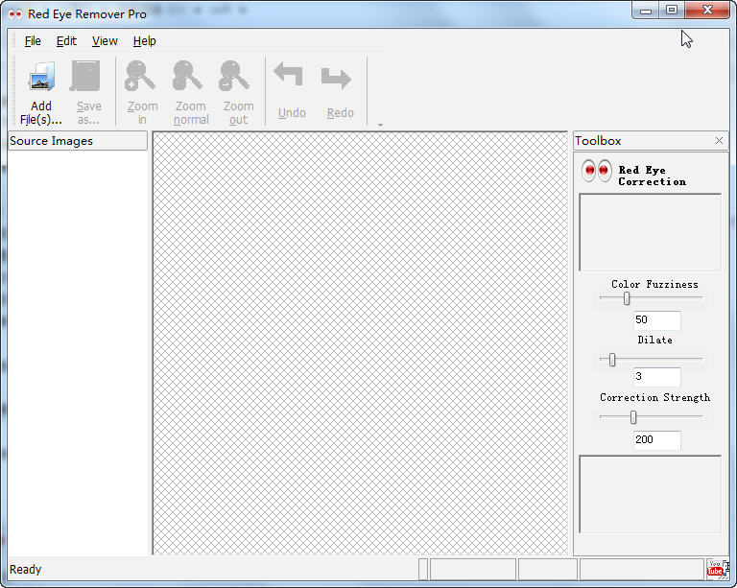Viewport: 737px width, 588px height.
Task: Close the Toolbox panel
Action: (719, 140)
